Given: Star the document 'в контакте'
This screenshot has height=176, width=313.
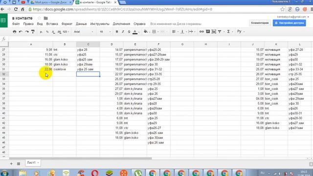Looking at the screenshot, I should [x=39, y=18].
